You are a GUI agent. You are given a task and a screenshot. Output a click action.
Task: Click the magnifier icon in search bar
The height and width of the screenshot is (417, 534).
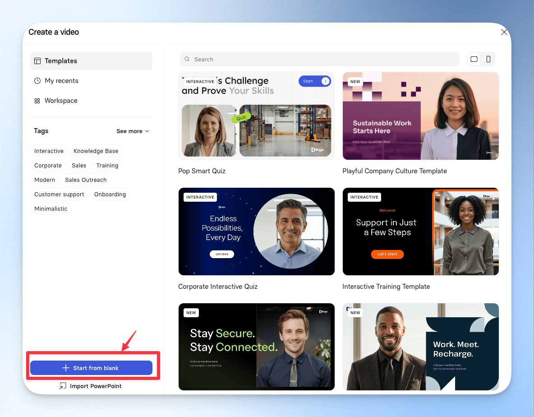(187, 59)
